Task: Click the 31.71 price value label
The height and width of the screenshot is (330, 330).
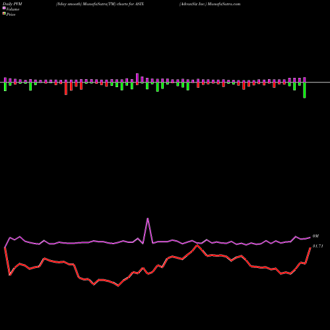Action: [317, 246]
